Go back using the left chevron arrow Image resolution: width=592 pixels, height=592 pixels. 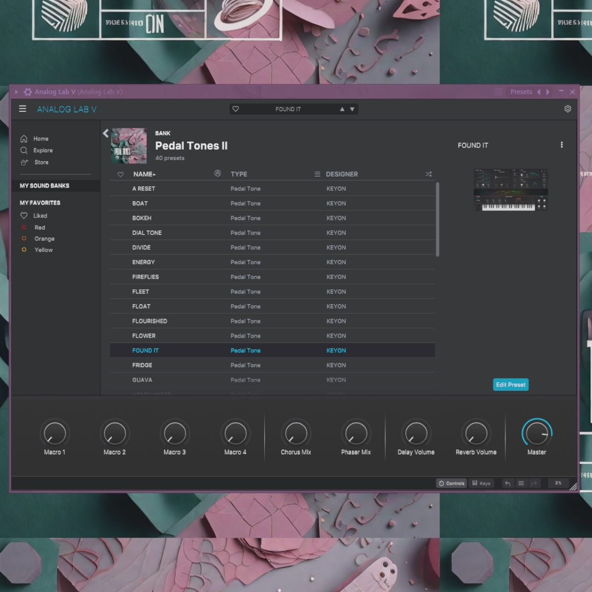tap(106, 133)
